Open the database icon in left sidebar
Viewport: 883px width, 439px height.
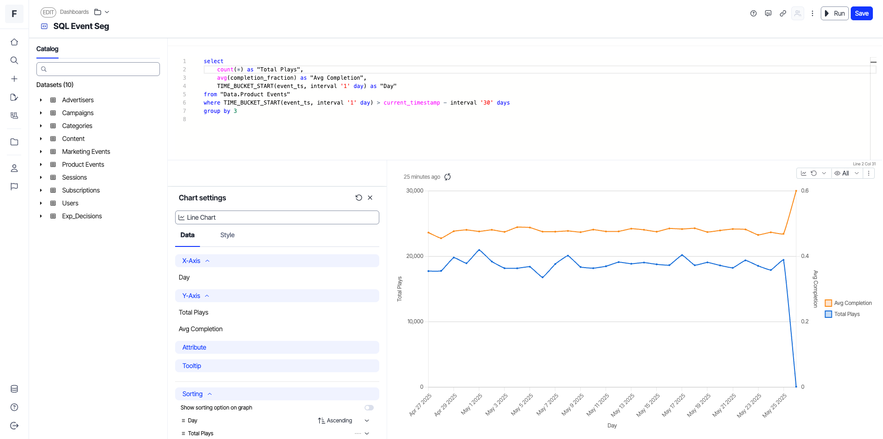pyautogui.click(x=14, y=389)
